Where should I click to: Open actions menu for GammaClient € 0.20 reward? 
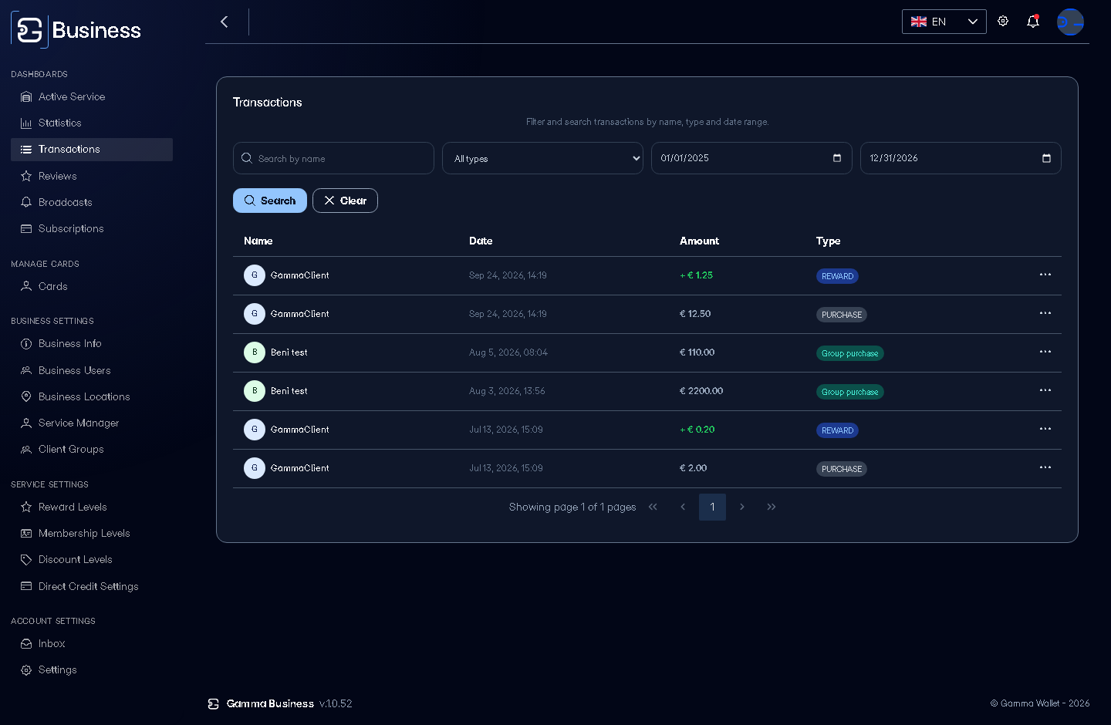pyautogui.click(x=1045, y=429)
